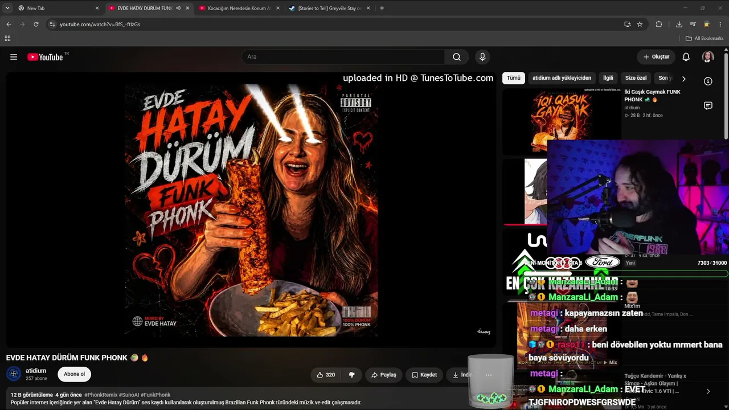Open the YouTube notifications bell
Viewport: 729px width, 410px height.
click(x=686, y=57)
